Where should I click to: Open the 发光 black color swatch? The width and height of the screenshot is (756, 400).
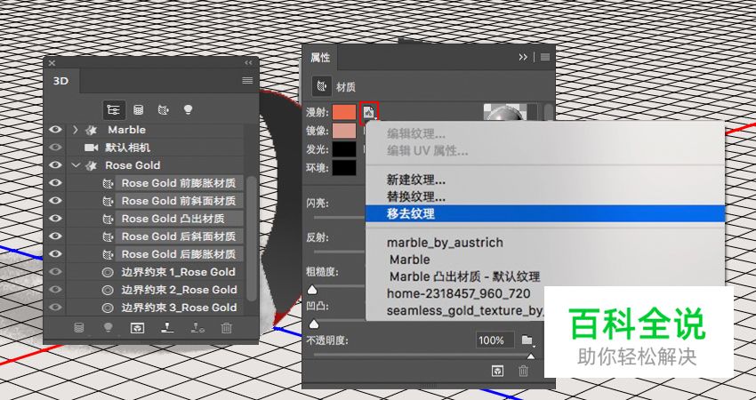point(344,149)
